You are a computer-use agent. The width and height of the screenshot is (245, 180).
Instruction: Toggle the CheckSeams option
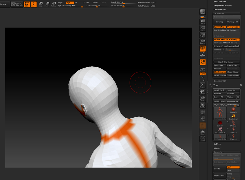coord(220,72)
